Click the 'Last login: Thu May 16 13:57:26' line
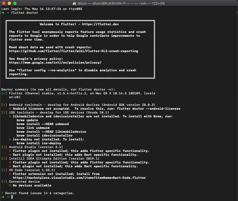 pyautogui.click(x=42, y=9)
